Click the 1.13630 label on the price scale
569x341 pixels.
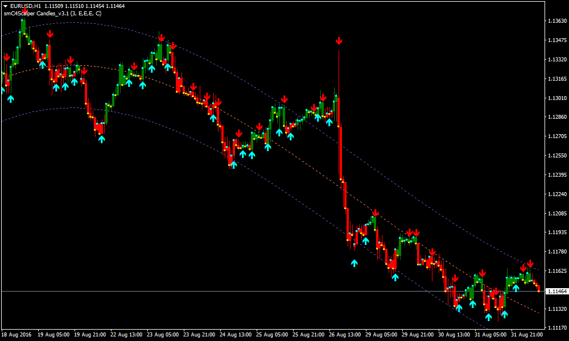(x=556, y=21)
